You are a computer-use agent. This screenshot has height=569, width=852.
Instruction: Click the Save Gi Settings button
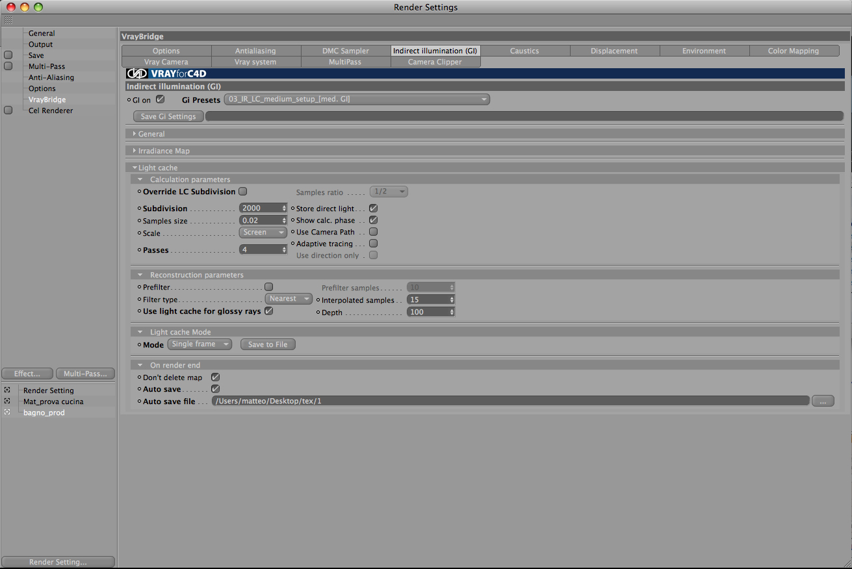click(168, 116)
